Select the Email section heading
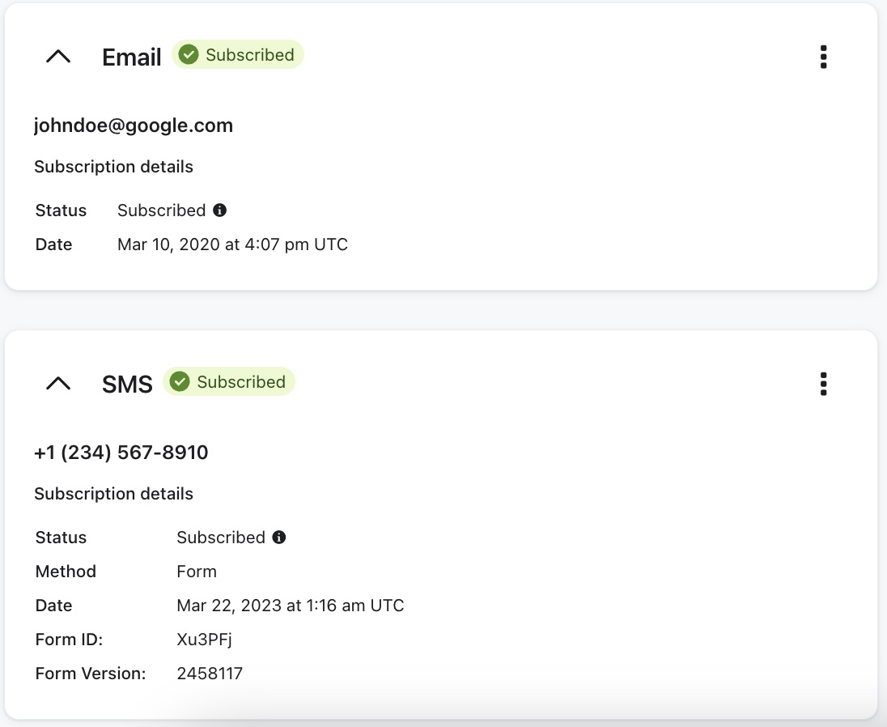 (x=131, y=57)
